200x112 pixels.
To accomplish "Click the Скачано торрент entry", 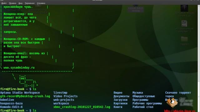I will pos(178,93).
